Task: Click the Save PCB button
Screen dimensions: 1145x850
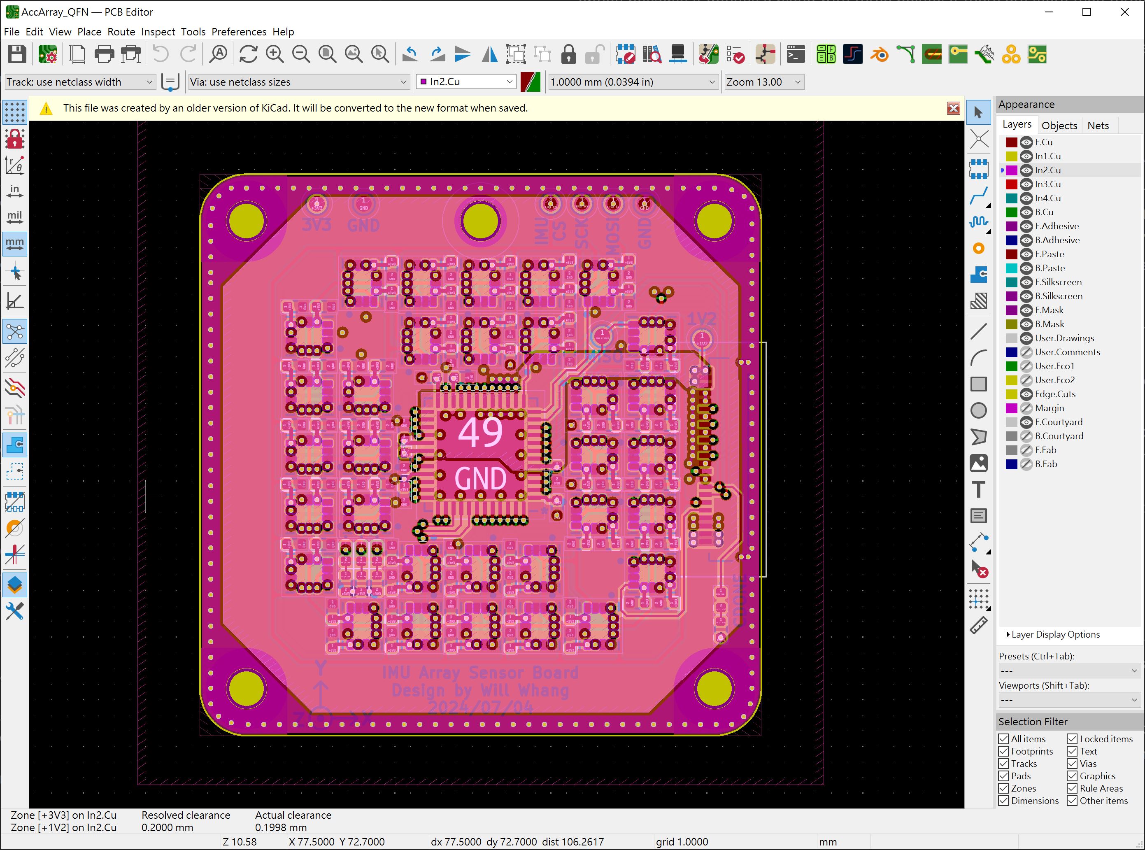Action: point(17,55)
